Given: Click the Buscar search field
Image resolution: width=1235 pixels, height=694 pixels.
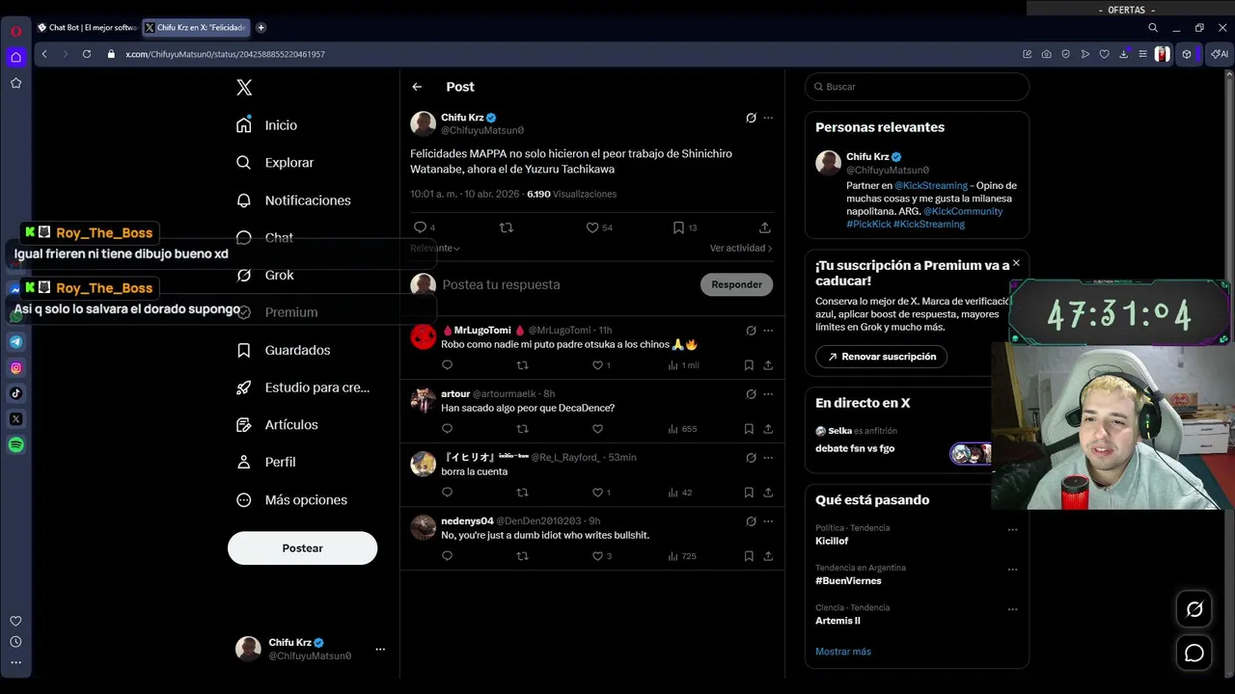Looking at the screenshot, I should pos(917,87).
